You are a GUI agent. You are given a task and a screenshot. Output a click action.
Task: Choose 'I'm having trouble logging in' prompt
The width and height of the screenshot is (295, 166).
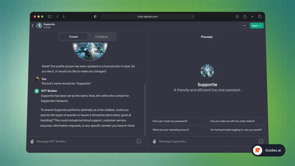point(236,130)
